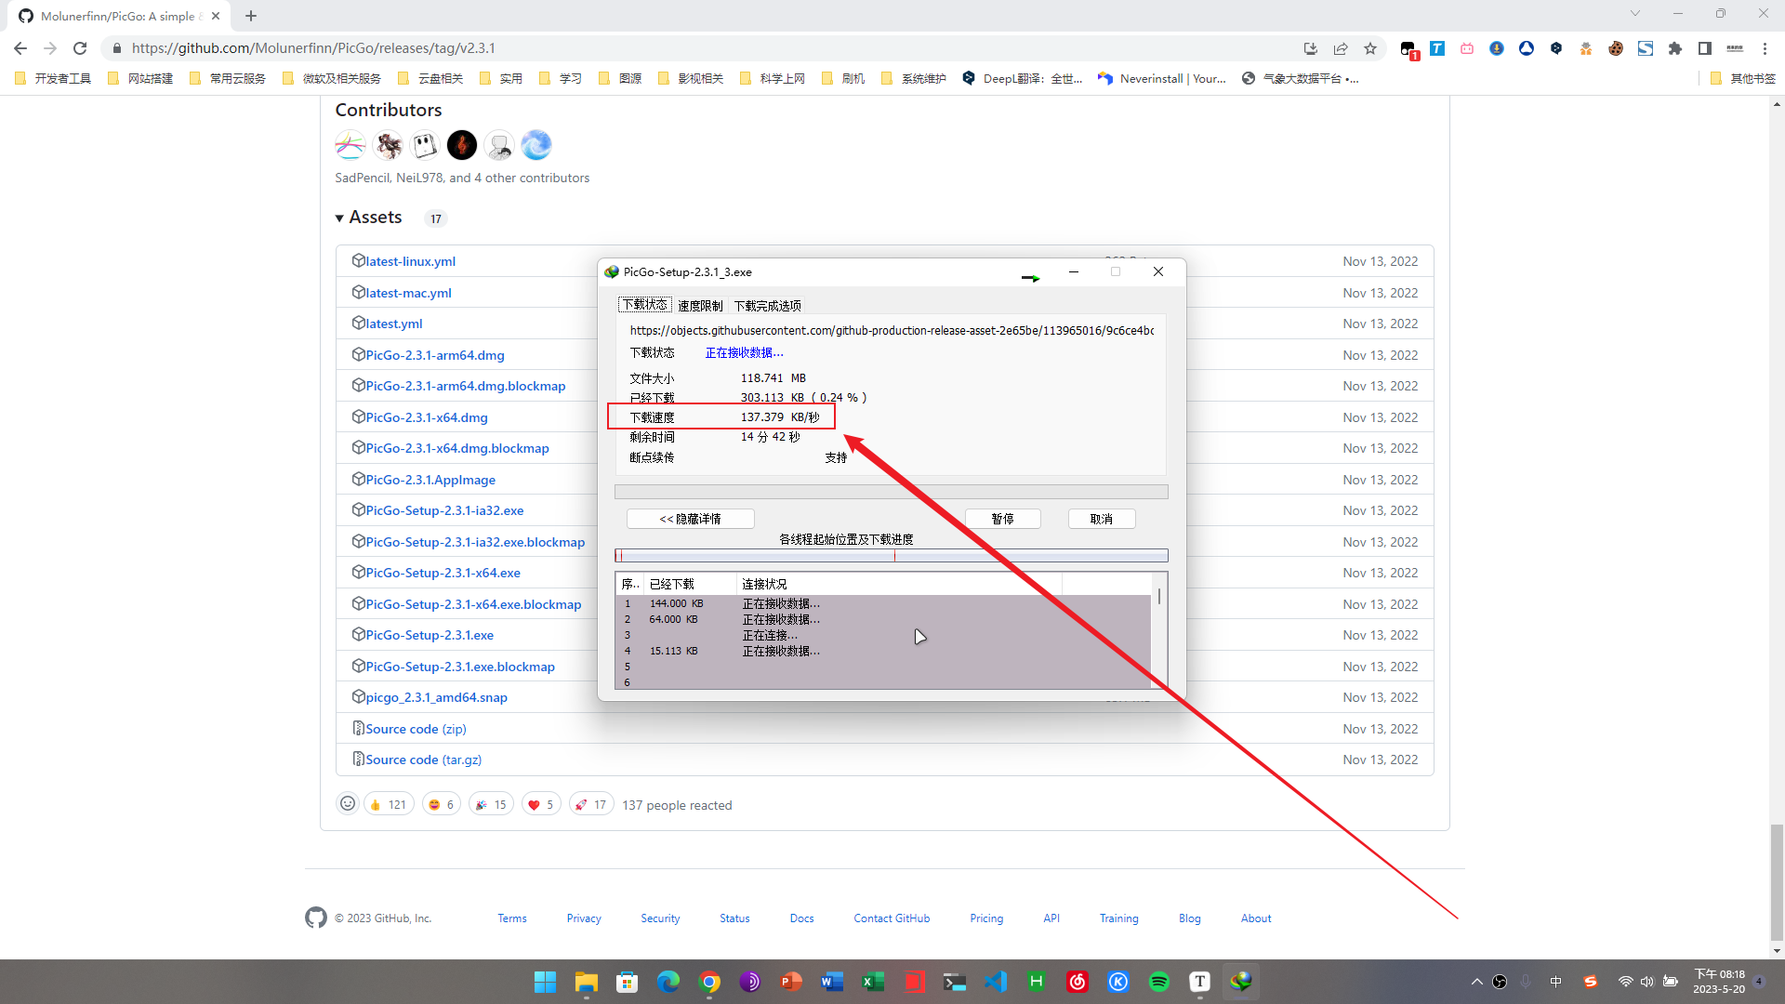
Task: Open 常用云服务 bookmark folder
Action: [229, 79]
